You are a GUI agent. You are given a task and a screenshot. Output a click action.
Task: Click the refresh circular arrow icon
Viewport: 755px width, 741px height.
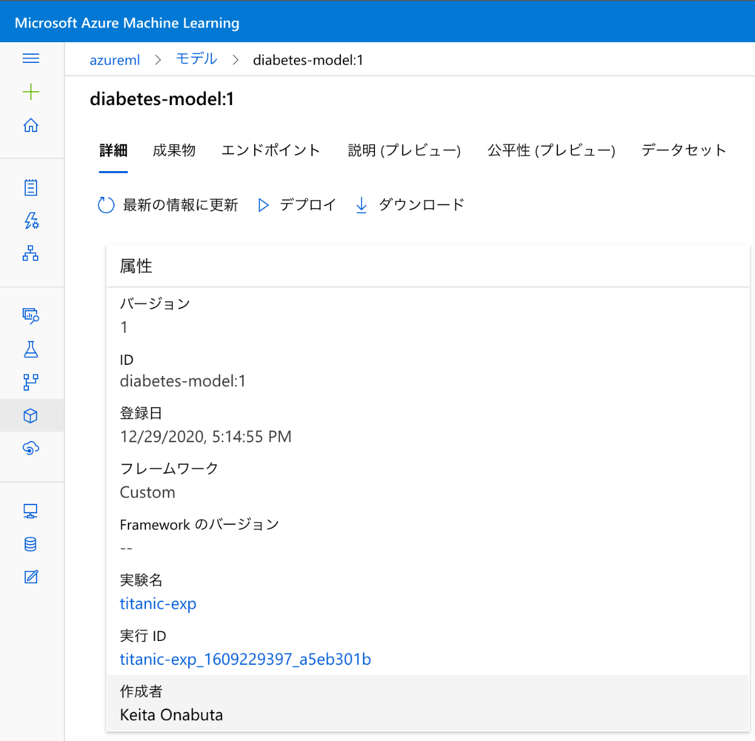[x=106, y=205]
